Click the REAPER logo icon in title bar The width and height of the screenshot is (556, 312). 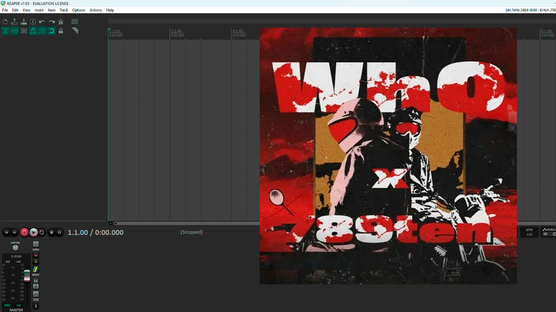3,3
